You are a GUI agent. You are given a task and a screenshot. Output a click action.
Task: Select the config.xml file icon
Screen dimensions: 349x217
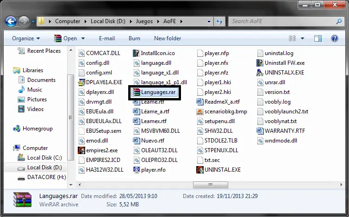pos(81,73)
